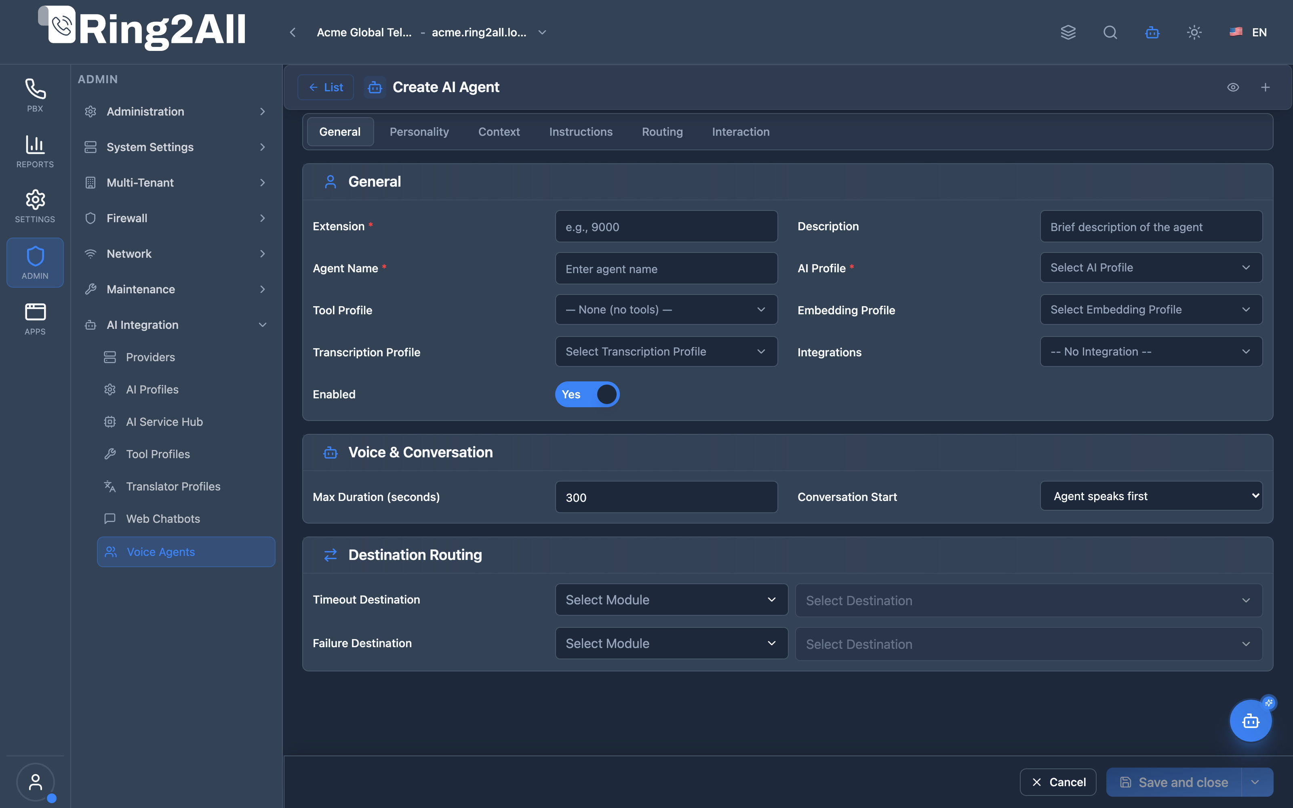This screenshot has height=808, width=1293.
Task: Click the AI robot icon in top bar
Action: [x=1152, y=32]
